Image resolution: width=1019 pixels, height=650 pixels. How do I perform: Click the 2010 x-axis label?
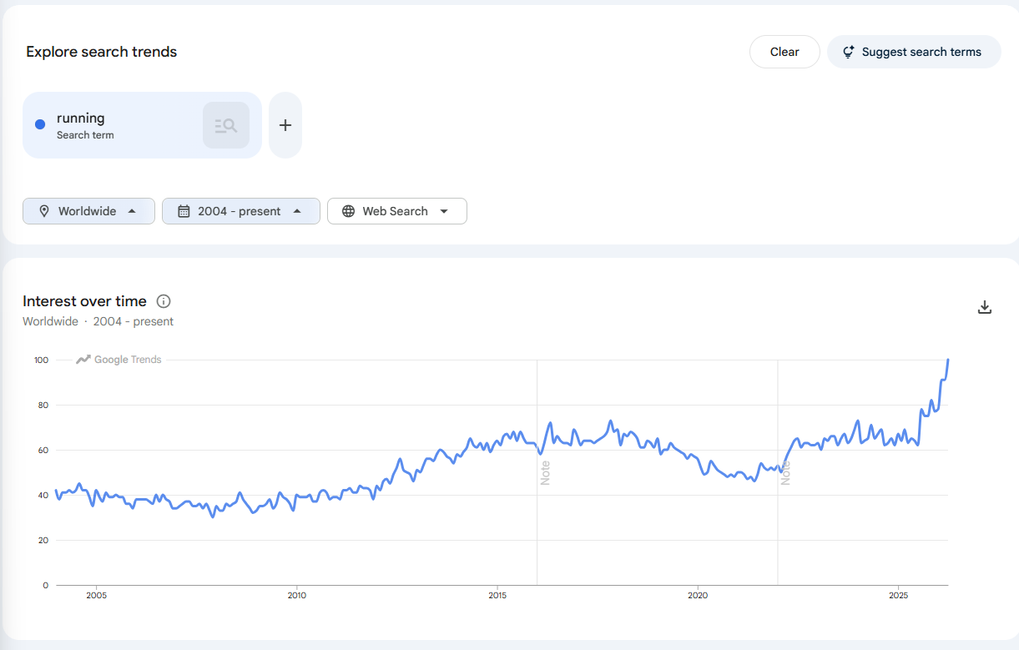coord(296,596)
